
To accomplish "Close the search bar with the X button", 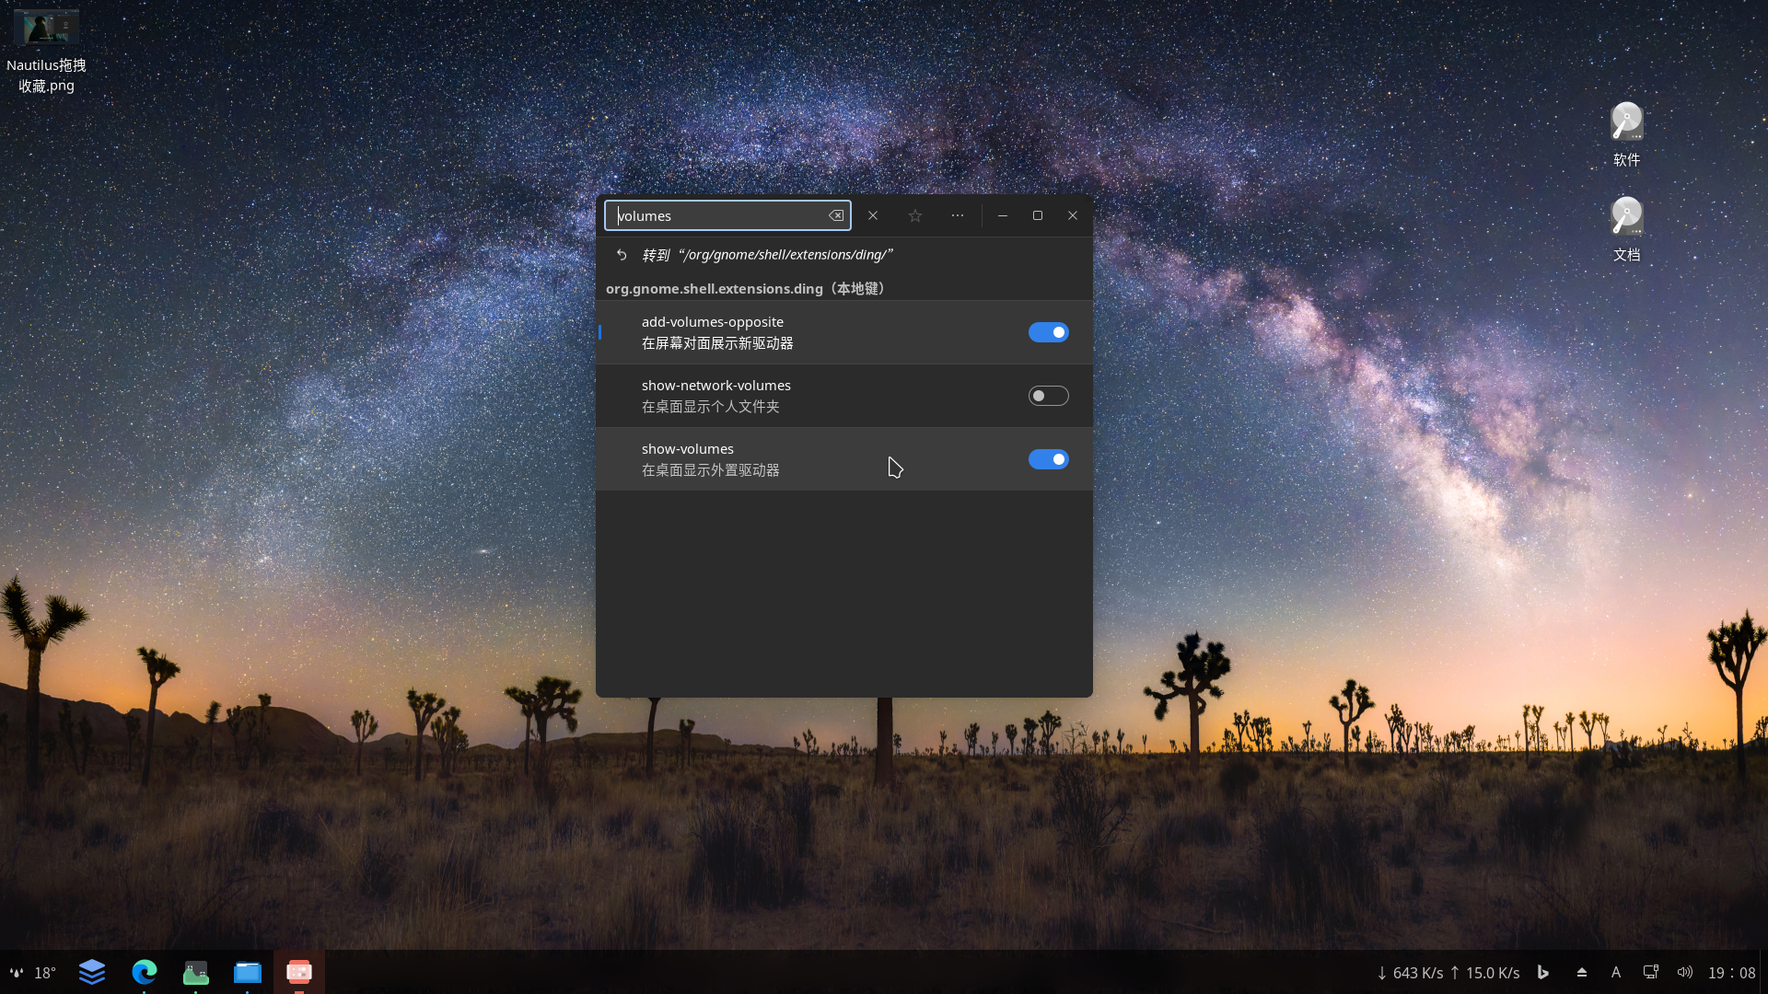I will pos(873,215).
